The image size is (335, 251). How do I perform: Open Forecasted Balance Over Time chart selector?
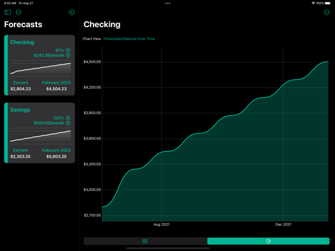coord(129,39)
